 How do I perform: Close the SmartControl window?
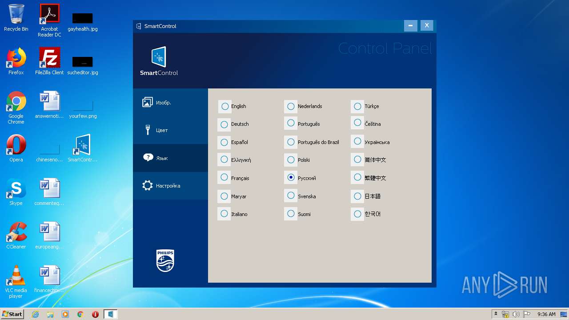tap(427, 25)
